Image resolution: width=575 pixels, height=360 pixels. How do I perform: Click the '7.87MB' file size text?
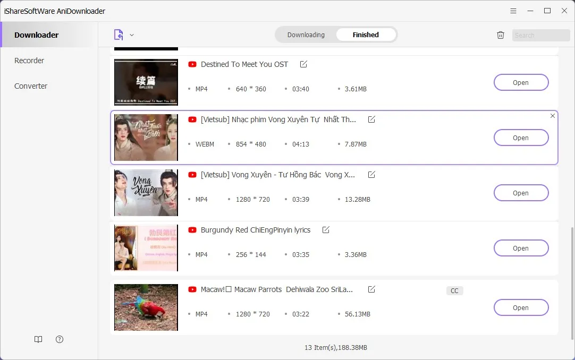tap(356, 144)
